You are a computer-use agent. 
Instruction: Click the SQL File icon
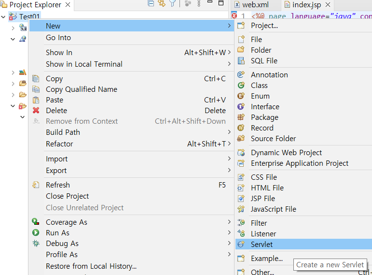tap(241, 60)
